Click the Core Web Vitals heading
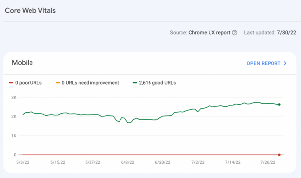 30,10
